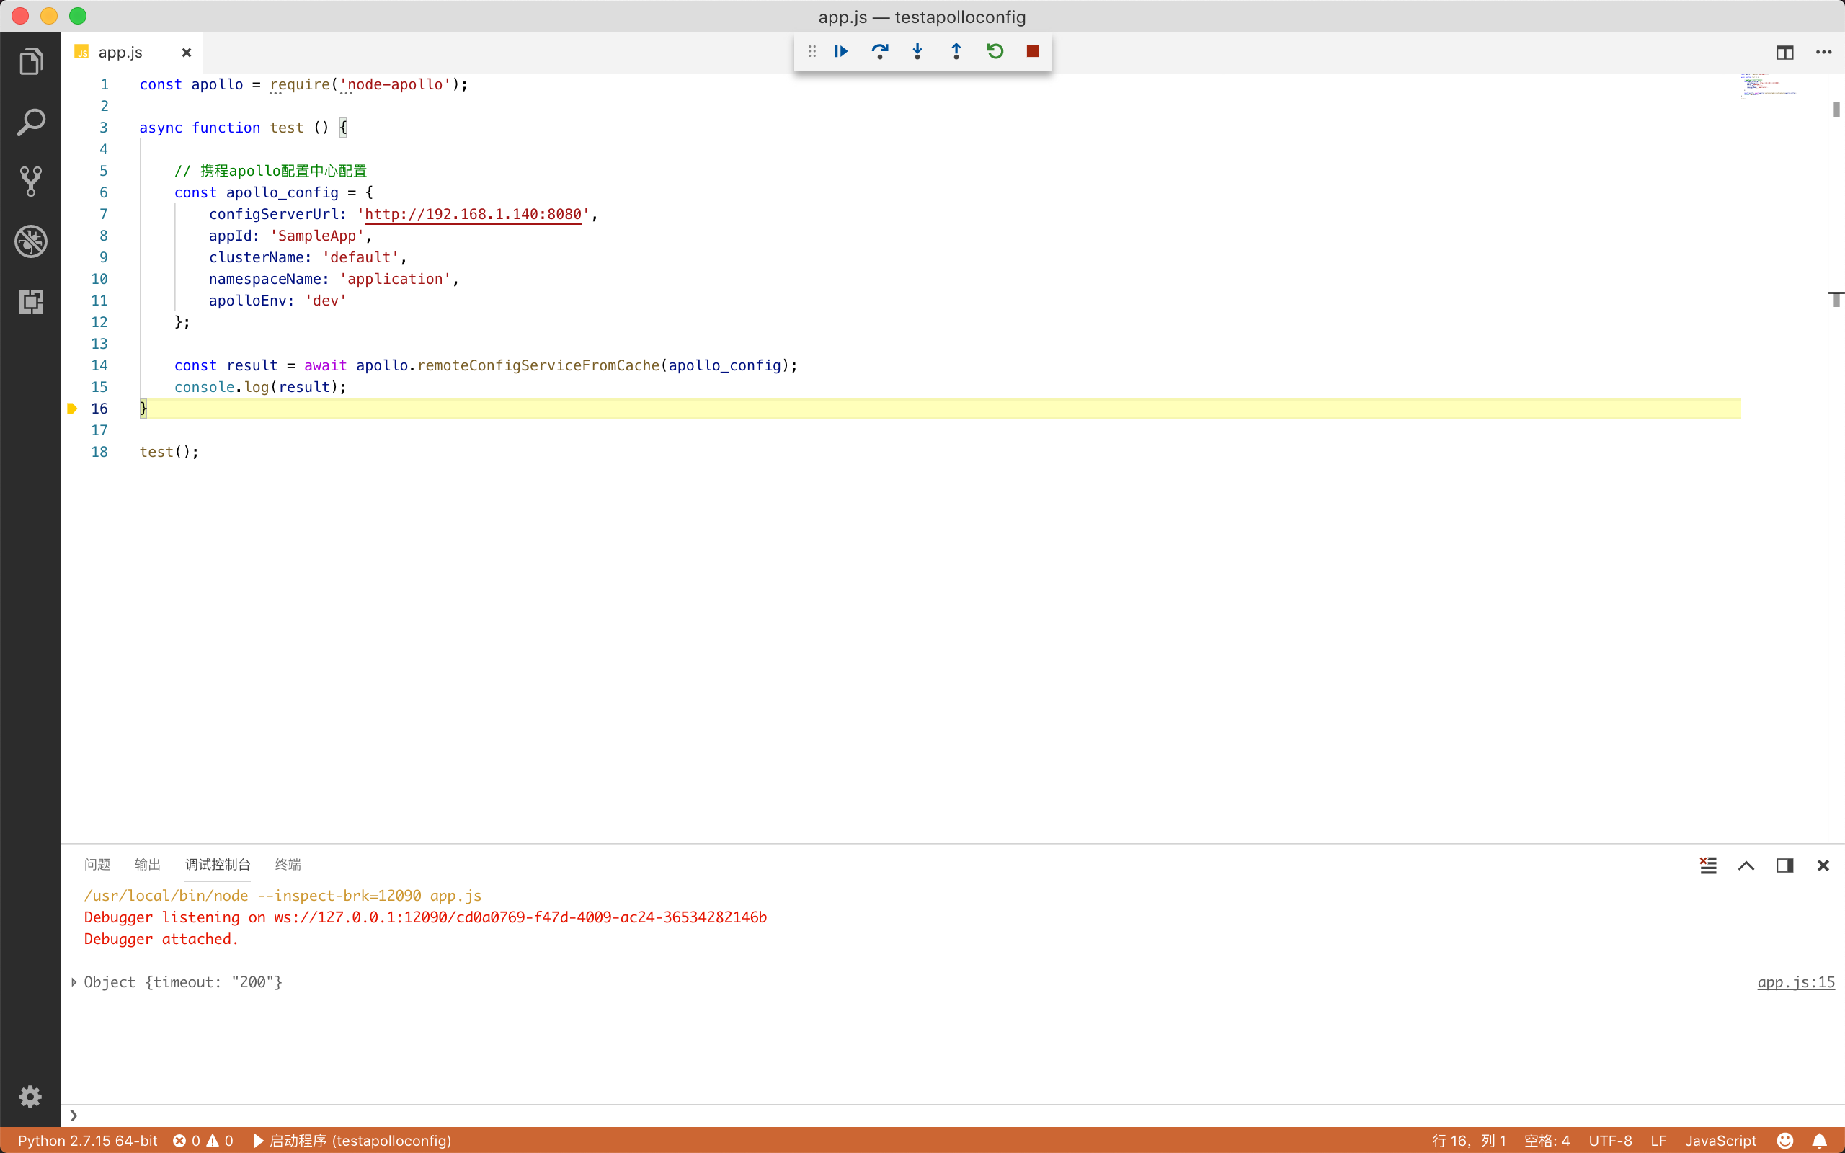Screen dimensions: 1845x1153
Task: Click the Stop debug session icon
Action: [1033, 50]
